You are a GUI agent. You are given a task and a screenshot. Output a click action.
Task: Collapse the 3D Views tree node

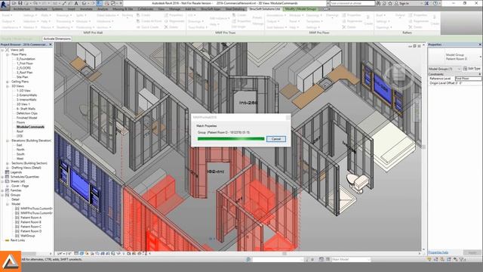8,86
